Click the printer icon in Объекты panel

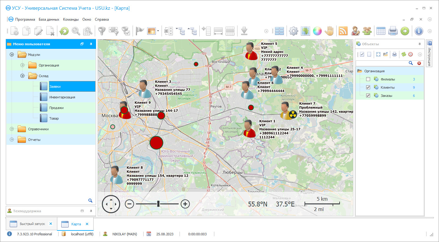394,54
